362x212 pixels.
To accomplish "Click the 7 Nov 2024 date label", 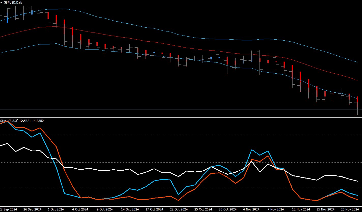I will pyautogui.click(x=276, y=209).
